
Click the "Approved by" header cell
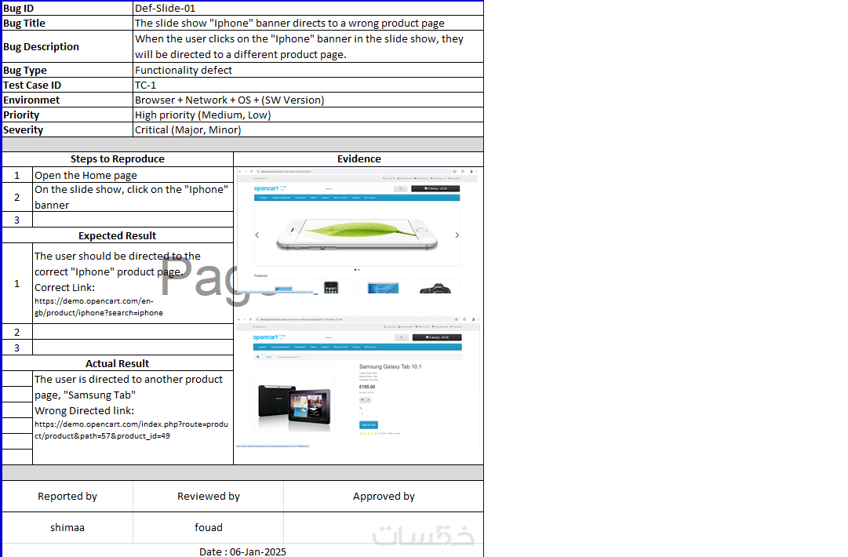[384, 497]
